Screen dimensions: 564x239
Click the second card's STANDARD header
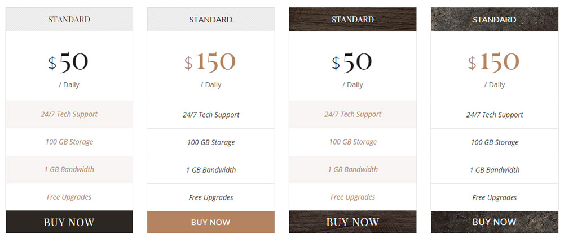211,19
